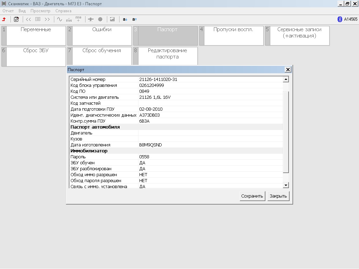This screenshot has width=359, height=269.
Task: Select control unit code 0261204999
Action: point(151,85)
